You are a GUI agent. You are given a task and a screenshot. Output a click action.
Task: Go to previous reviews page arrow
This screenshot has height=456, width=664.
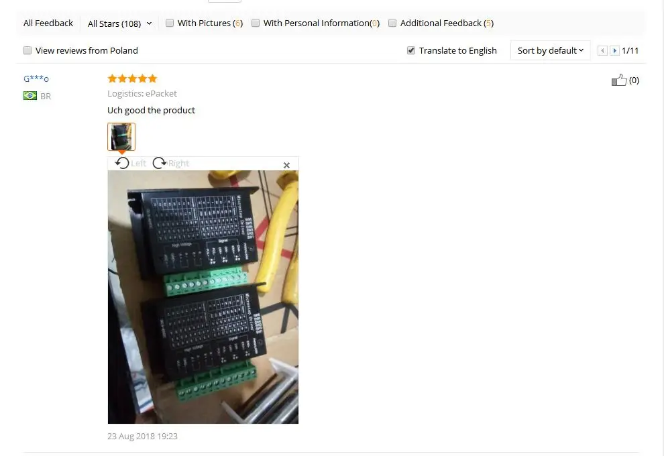602,51
